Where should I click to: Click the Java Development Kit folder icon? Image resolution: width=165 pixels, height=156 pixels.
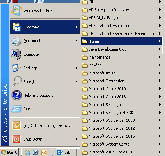85,49
